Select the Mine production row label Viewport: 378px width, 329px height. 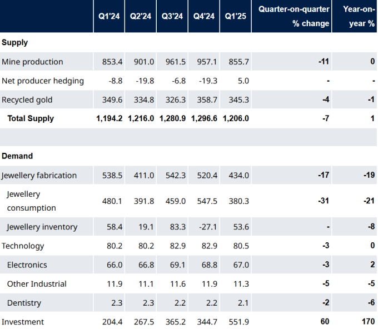pos(32,62)
